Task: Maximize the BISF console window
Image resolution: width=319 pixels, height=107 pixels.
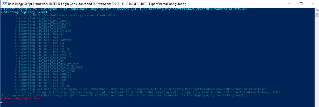Action: [x=301, y=4]
